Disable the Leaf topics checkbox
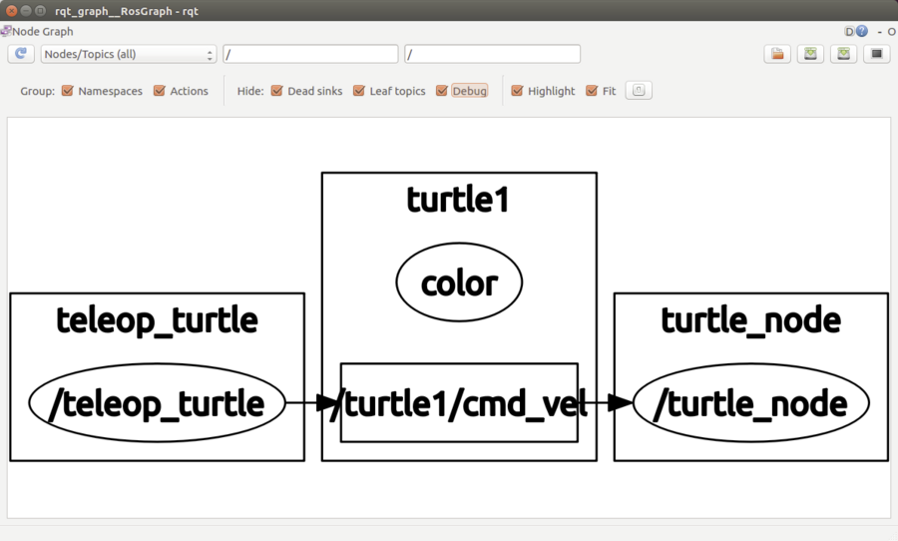This screenshot has width=898, height=541. (x=359, y=91)
